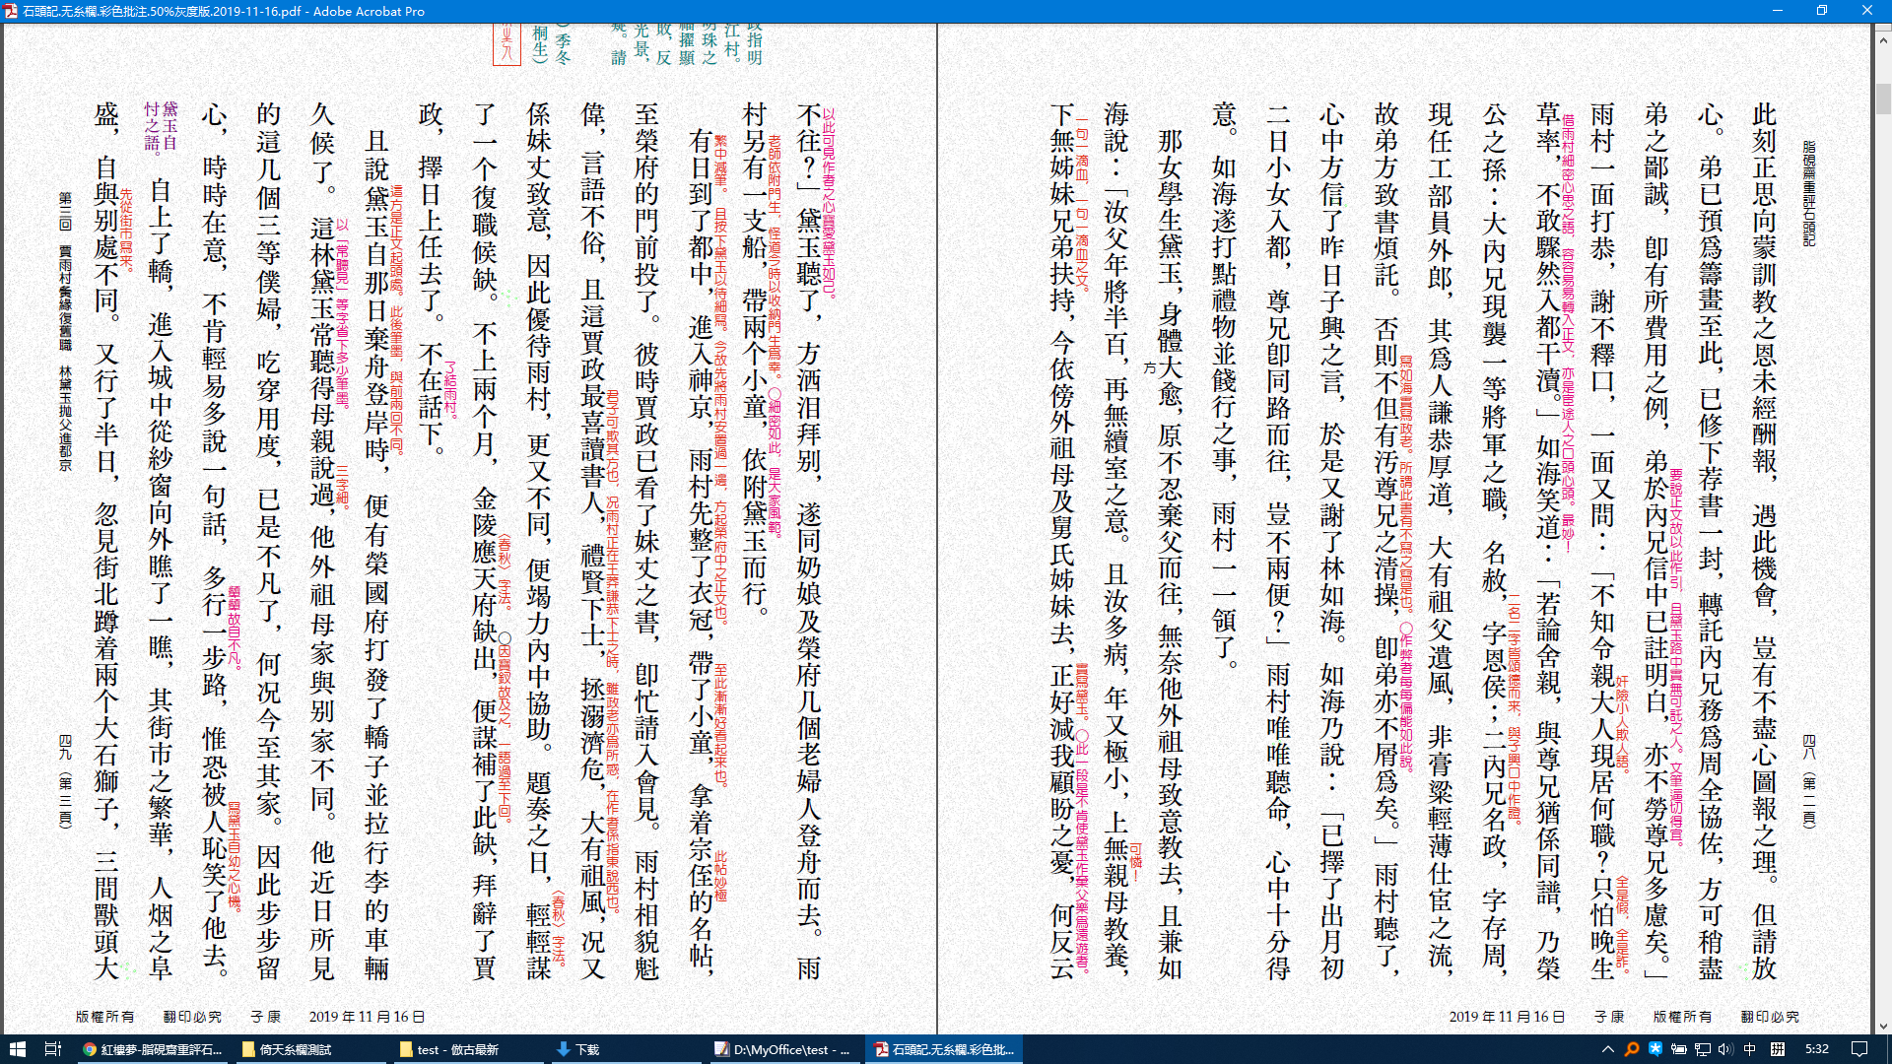
Task: Minimize the Adobe Acrobat Pro window
Action: [x=1778, y=11]
